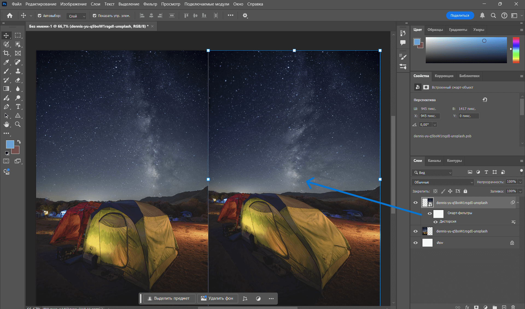Screen dimensions: 525x309
Task: Click the fx layer style icon
Action: point(467,307)
